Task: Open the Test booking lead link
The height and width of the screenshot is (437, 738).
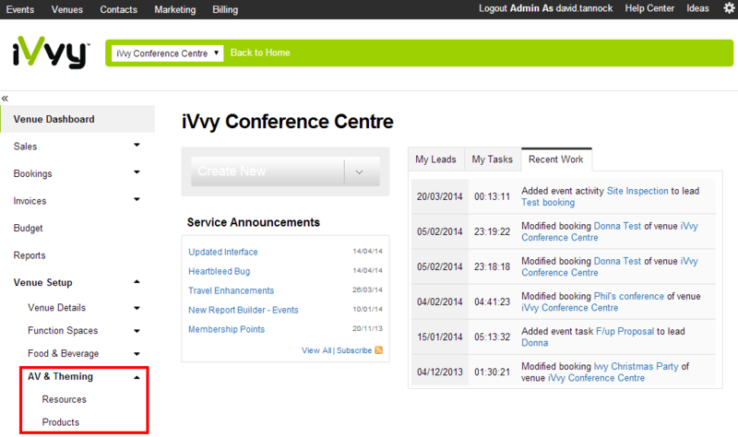Action: (548, 203)
